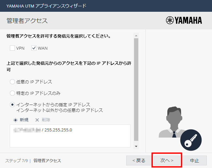This screenshot has width=212, height=168.
Task: Click the key icon on the illustration
Action: point(191,140)
